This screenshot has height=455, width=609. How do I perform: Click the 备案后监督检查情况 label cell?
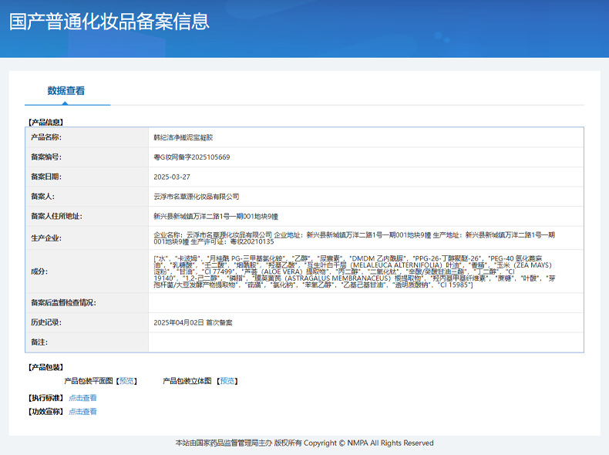[86, 302]
